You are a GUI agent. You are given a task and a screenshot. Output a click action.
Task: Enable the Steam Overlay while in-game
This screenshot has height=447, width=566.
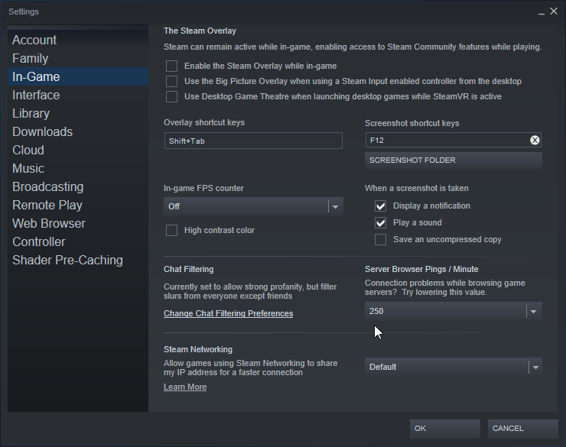pos(172,66)
